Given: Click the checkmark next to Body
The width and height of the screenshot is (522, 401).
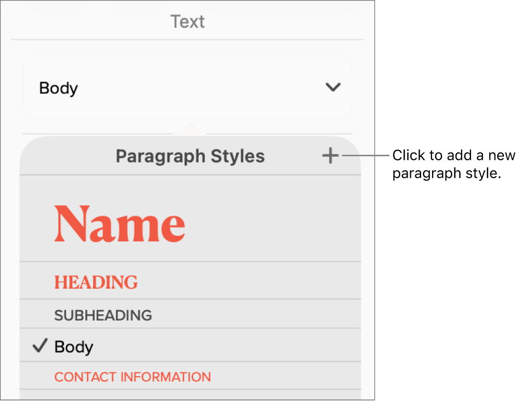Looking at the screenshot, I should coord(40,346).
